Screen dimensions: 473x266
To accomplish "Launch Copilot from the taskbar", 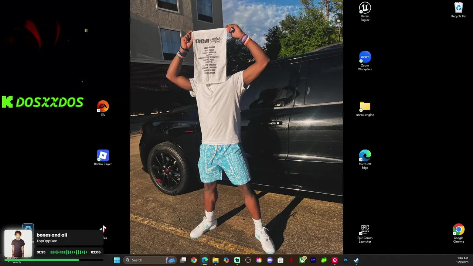I will pos(226,260).
